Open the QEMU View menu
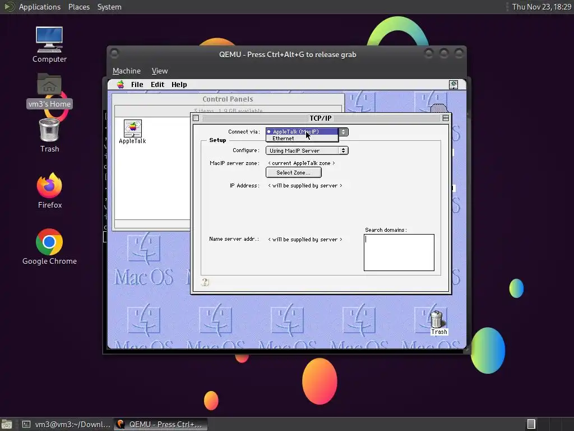 [x=160, y=71]
